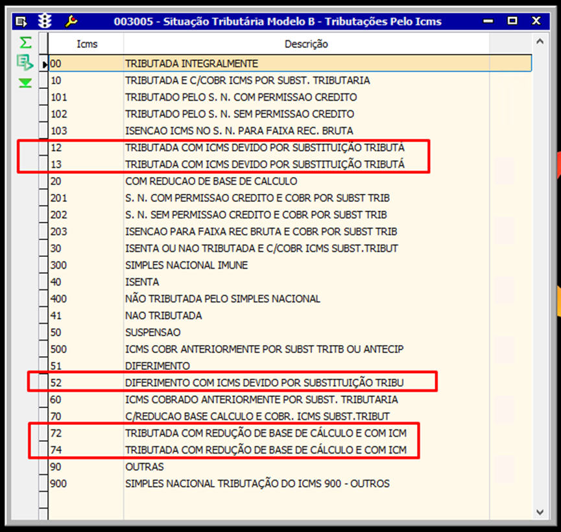Click the Icms cell 300
This screenshot has width=561, height=532.
click(x=86, y=265)
